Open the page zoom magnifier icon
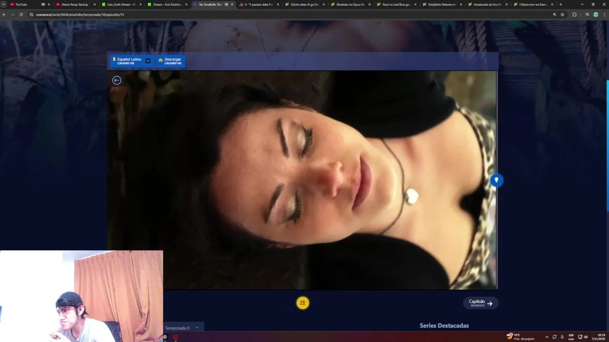Image resolution: width=609 pixels, height=342 pixels. pyautogui.click(x=555, y=14)
